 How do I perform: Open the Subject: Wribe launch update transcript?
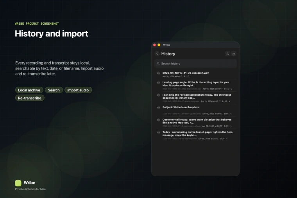point(181,107)
